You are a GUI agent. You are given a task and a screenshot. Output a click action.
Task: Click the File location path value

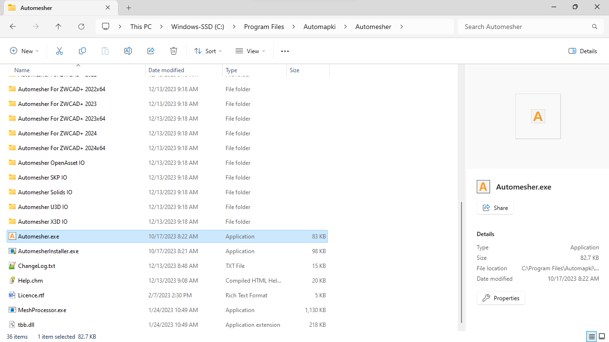560,268
